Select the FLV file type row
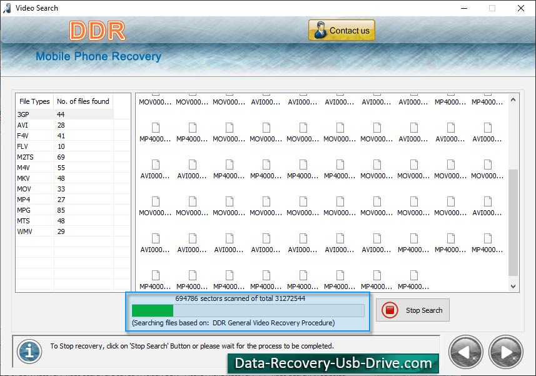Image resolution: width=536 pixels, height=376 pixels. (x=64, y=146)
